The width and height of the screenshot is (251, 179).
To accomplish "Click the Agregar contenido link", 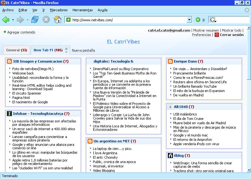I will point(21,32).
